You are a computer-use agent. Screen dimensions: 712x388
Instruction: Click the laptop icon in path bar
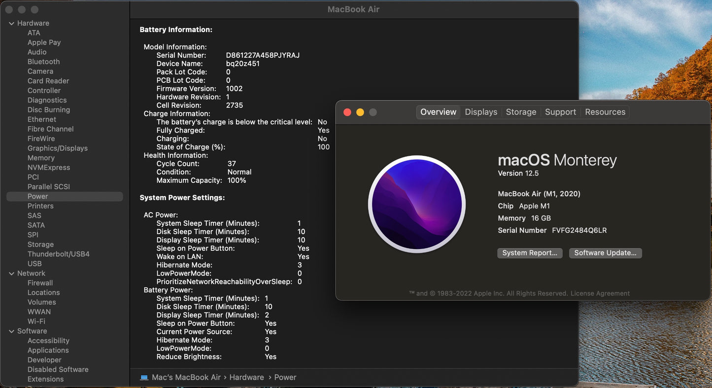click(144, 378)
